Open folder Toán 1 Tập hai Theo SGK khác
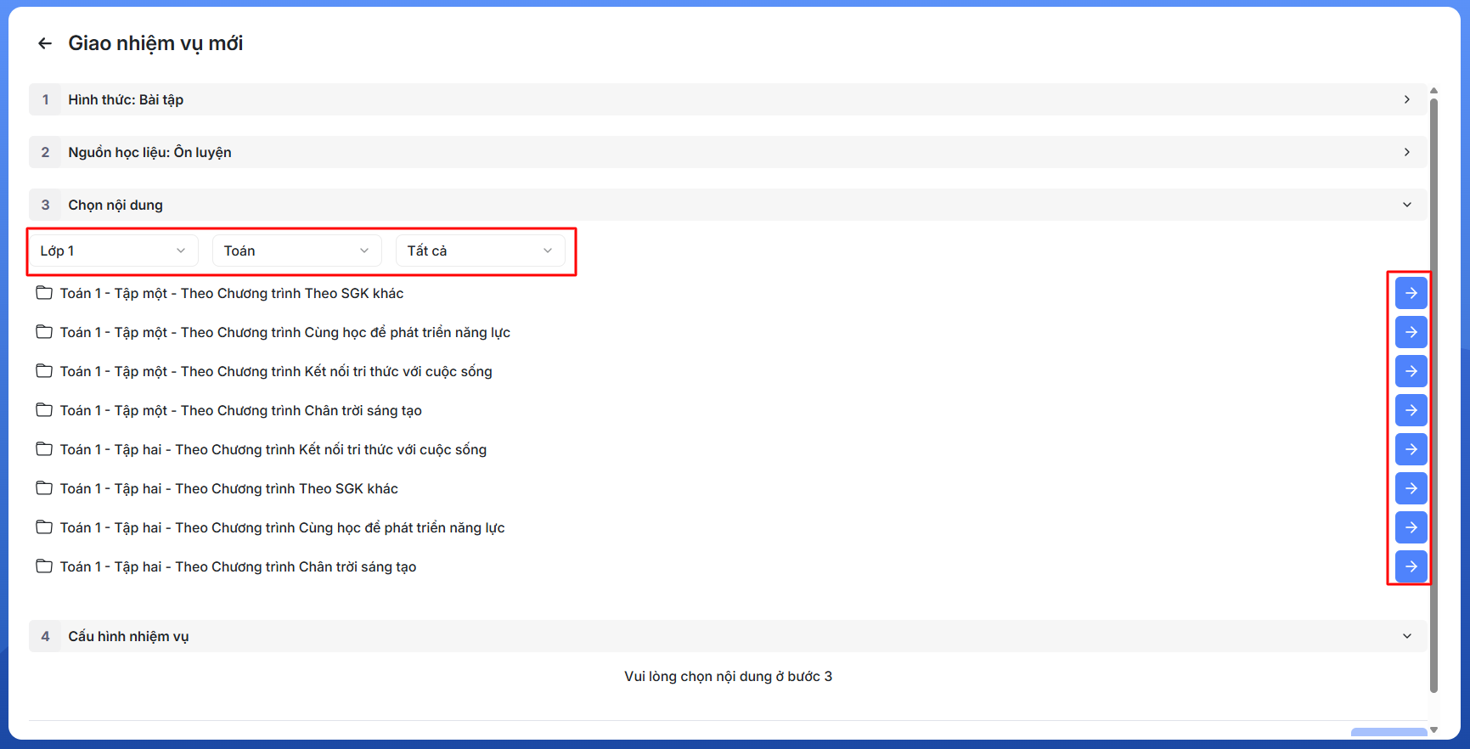The height and width of the screenshot is (749, 1470). [x=228, y=488]
